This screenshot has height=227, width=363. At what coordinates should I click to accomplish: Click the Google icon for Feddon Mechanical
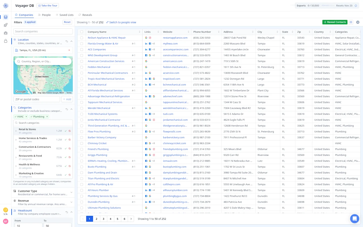[x=146, y=67]
